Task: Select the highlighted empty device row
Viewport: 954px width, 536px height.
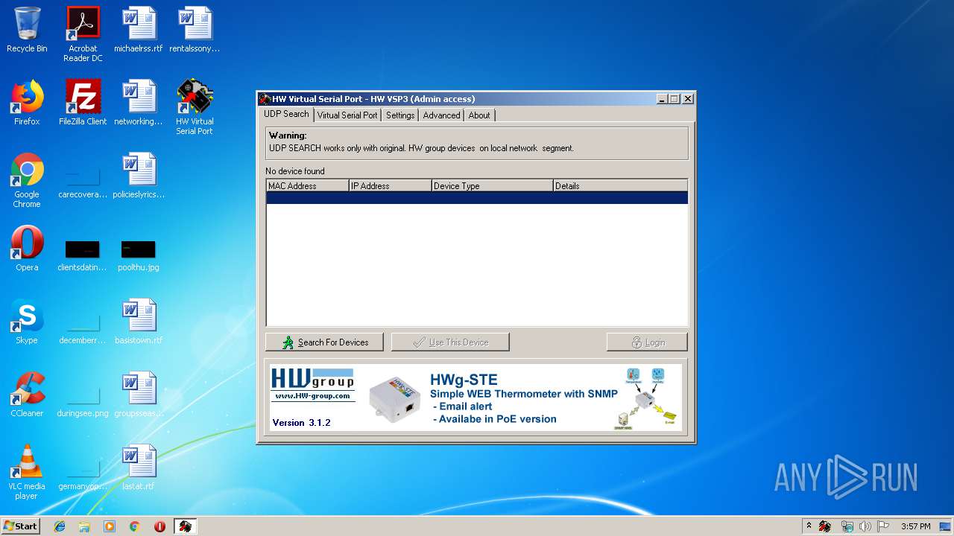Action: tap(477, 198)
